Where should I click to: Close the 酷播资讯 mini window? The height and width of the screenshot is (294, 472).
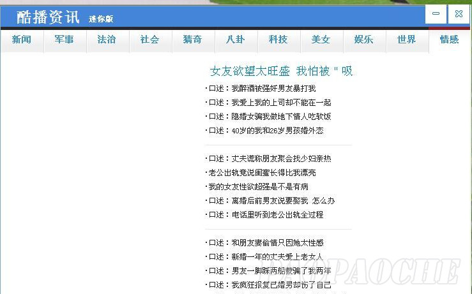(459, 14)
